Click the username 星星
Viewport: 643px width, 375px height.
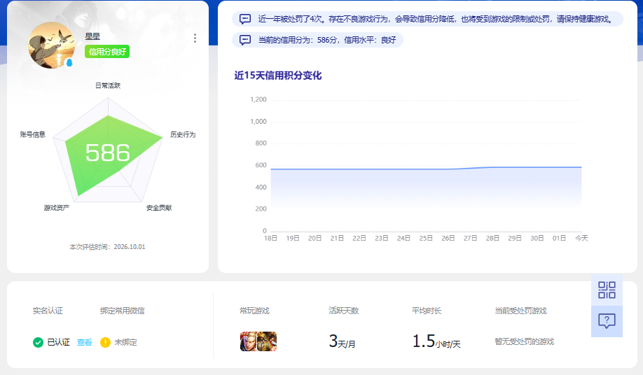92,36
